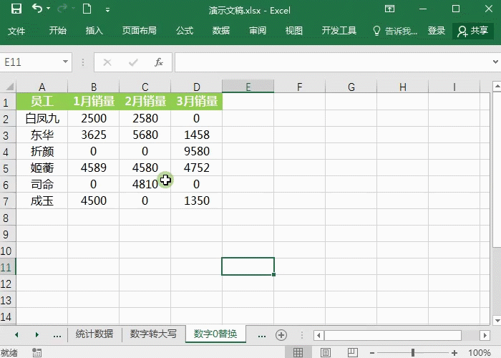Select the cell with value 3625
501x358 pixels.
(x=93, y=135)
